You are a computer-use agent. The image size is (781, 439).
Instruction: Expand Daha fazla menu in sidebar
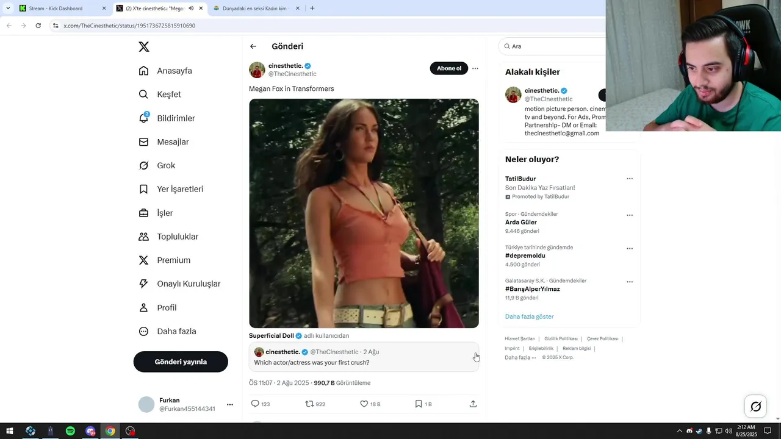coord(168,332)
